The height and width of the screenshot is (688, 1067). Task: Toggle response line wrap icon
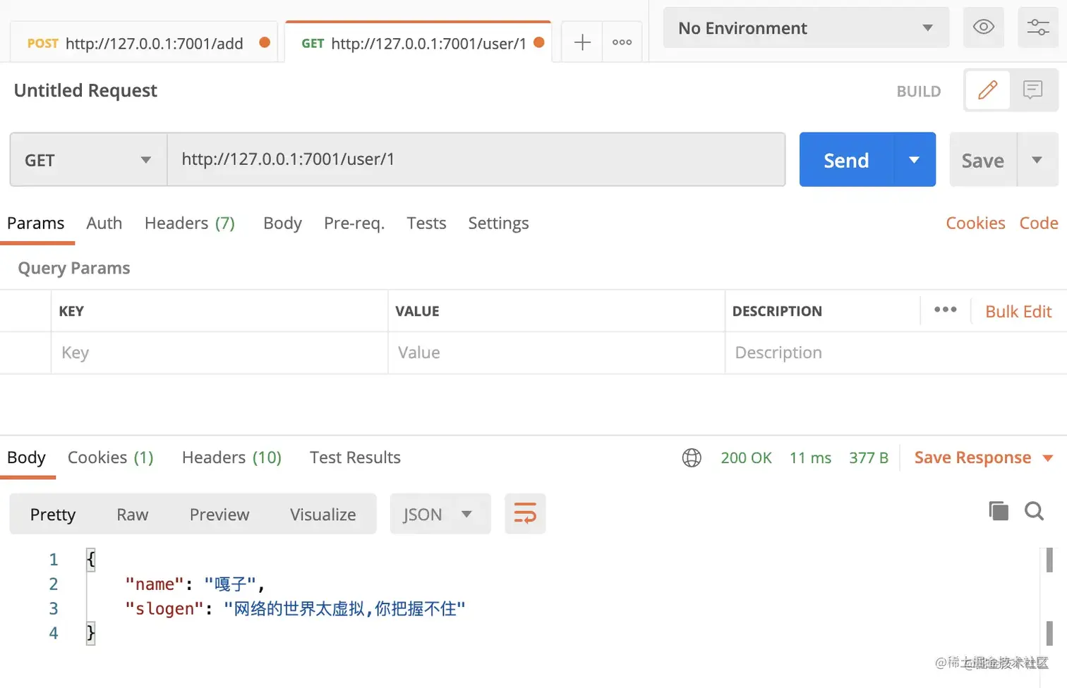point(525,513)
